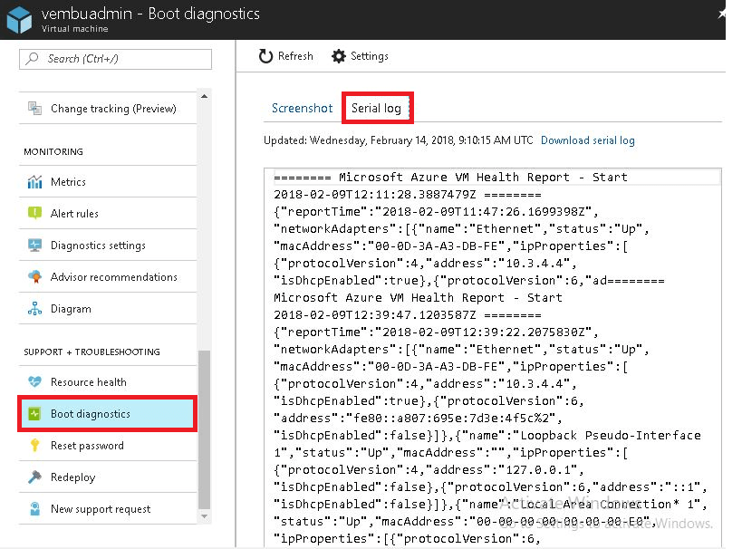742x549 pixels.
Task: Click the Refresh button label
Action: click(x=295, y=56)
